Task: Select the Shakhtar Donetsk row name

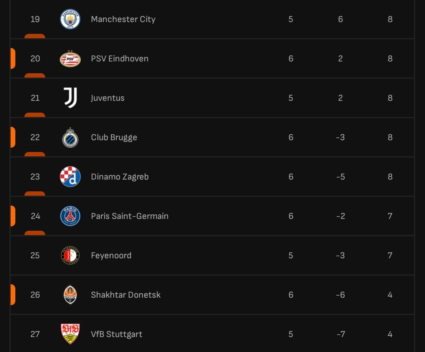Action: click(x=126, y=295)
